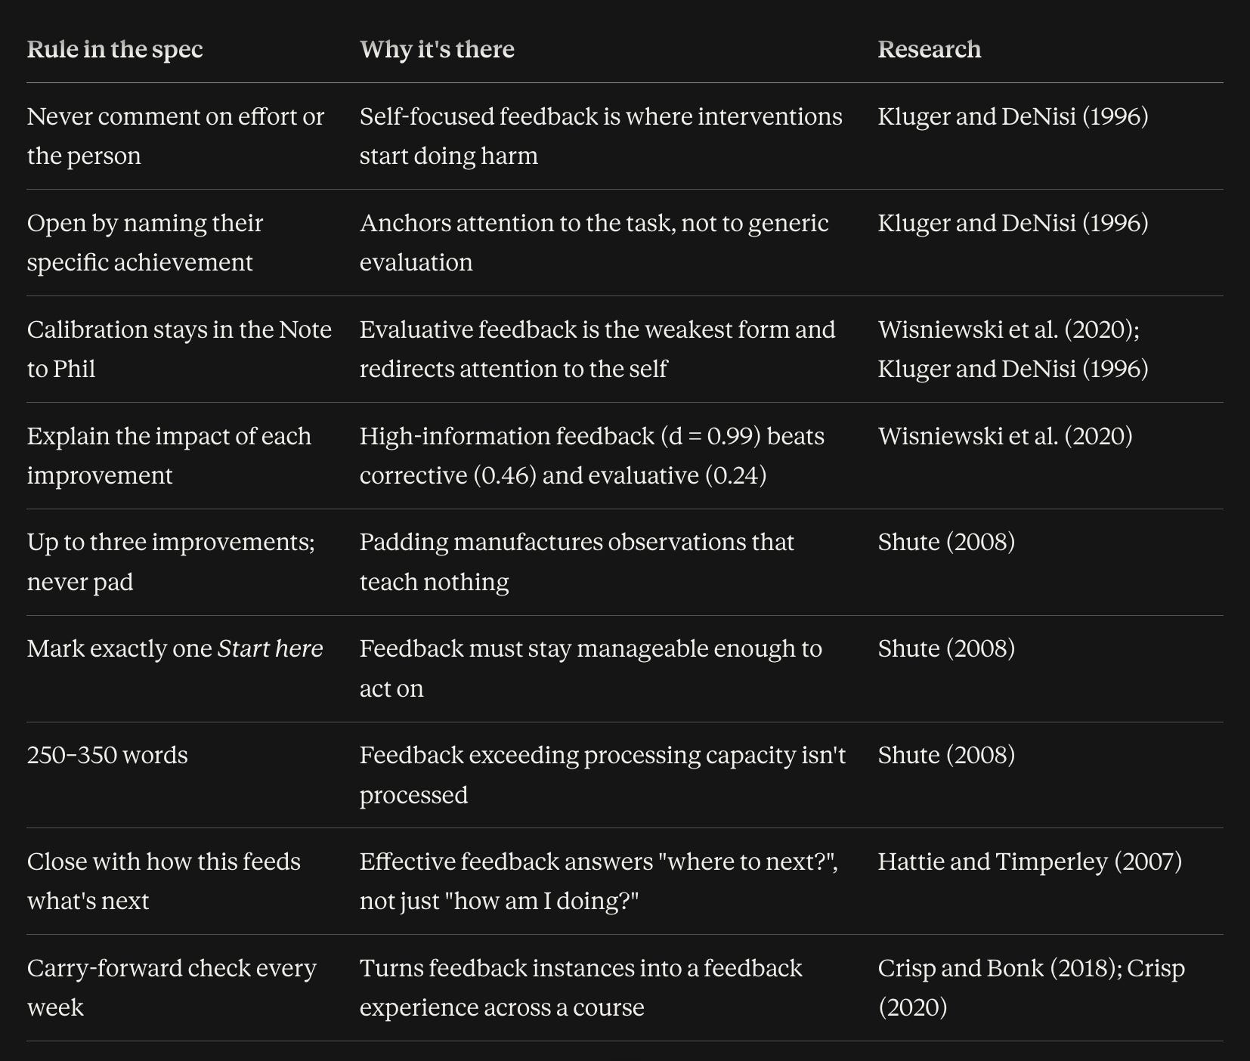Screen dimensions: 1250x1061
Task: Select the 'Calibration stays in the Note to Phil' cell
Action: (179, 349)
